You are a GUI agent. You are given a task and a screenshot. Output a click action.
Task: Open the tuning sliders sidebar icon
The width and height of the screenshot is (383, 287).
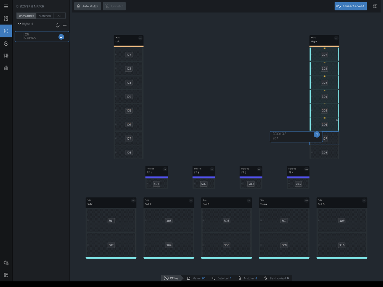[x=6, y=55]
